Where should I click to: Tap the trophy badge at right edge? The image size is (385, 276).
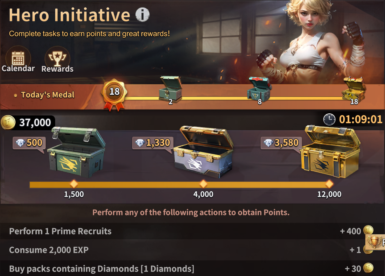[375, 242]
